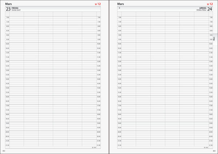
Task: Click Saturday page's left-margin "15.00" time label
Action: click(120, 88)
